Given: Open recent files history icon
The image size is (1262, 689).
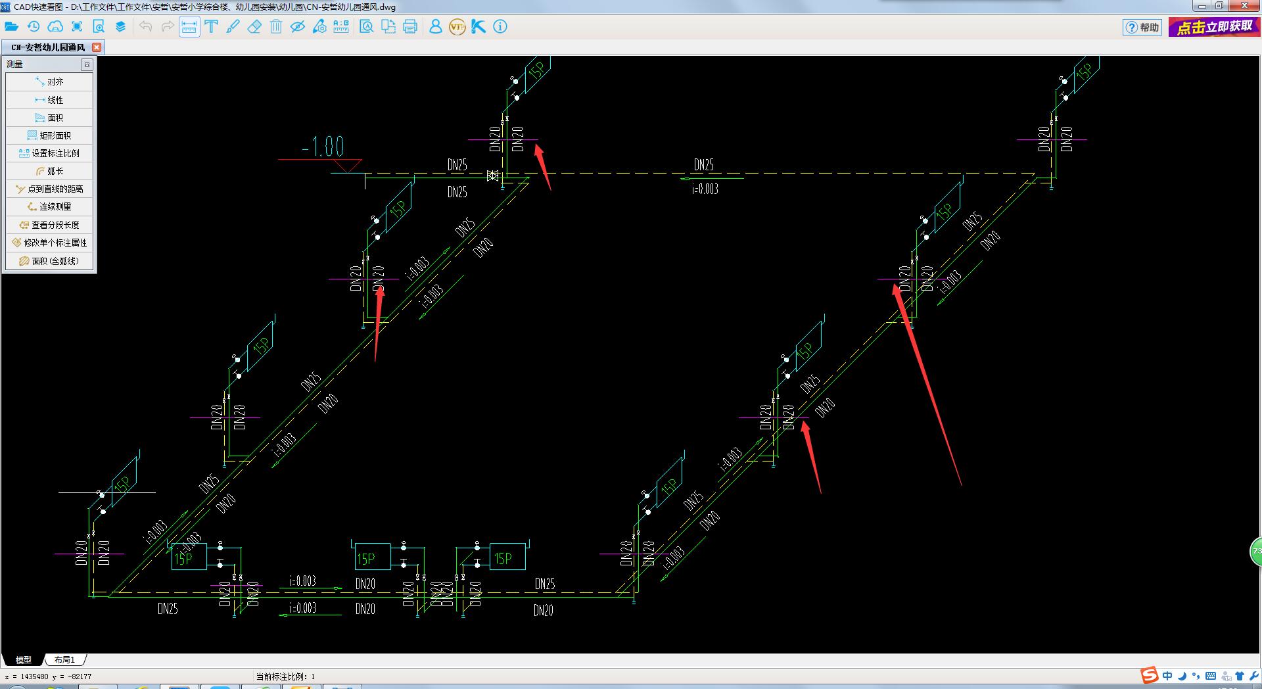Looking at the screenshot, I should click(x=34, y=27).
